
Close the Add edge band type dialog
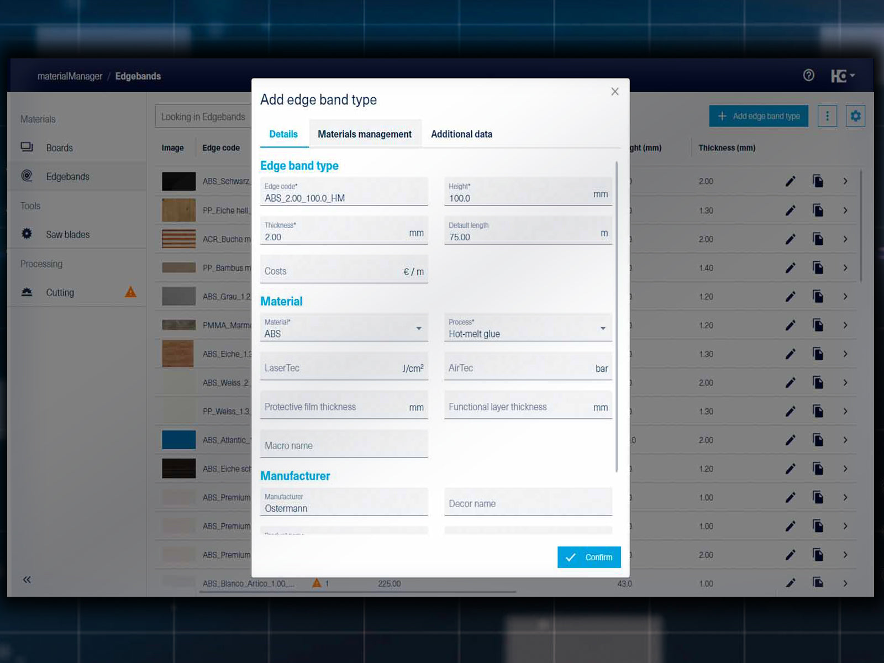615,92
